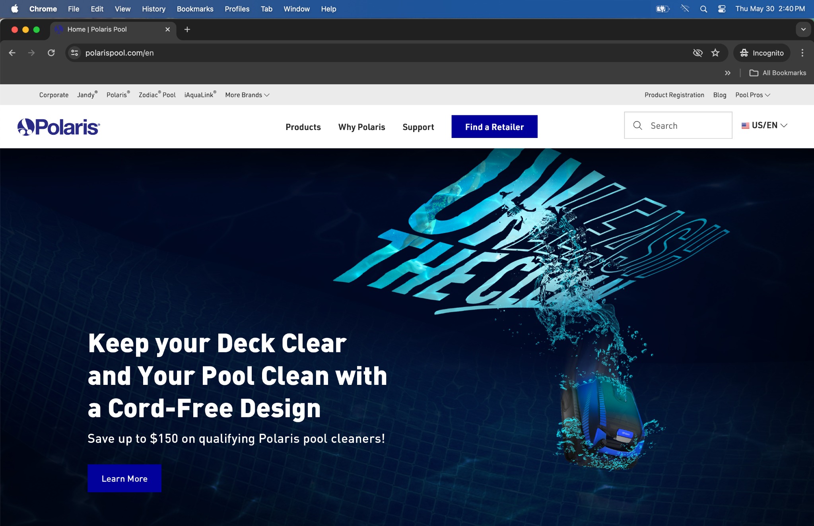The height and width of the screenshot is (526, 814).
Task: Open the View menu
Action: (122, 9)
